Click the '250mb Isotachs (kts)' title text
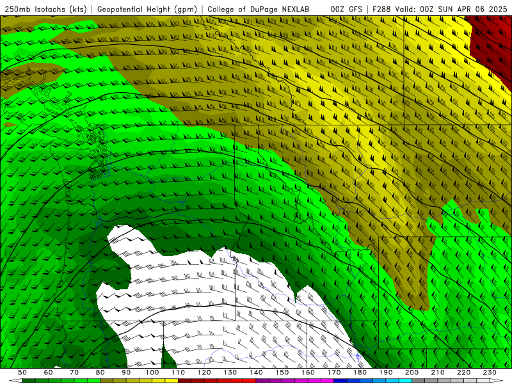 click(x=45, y=9)
